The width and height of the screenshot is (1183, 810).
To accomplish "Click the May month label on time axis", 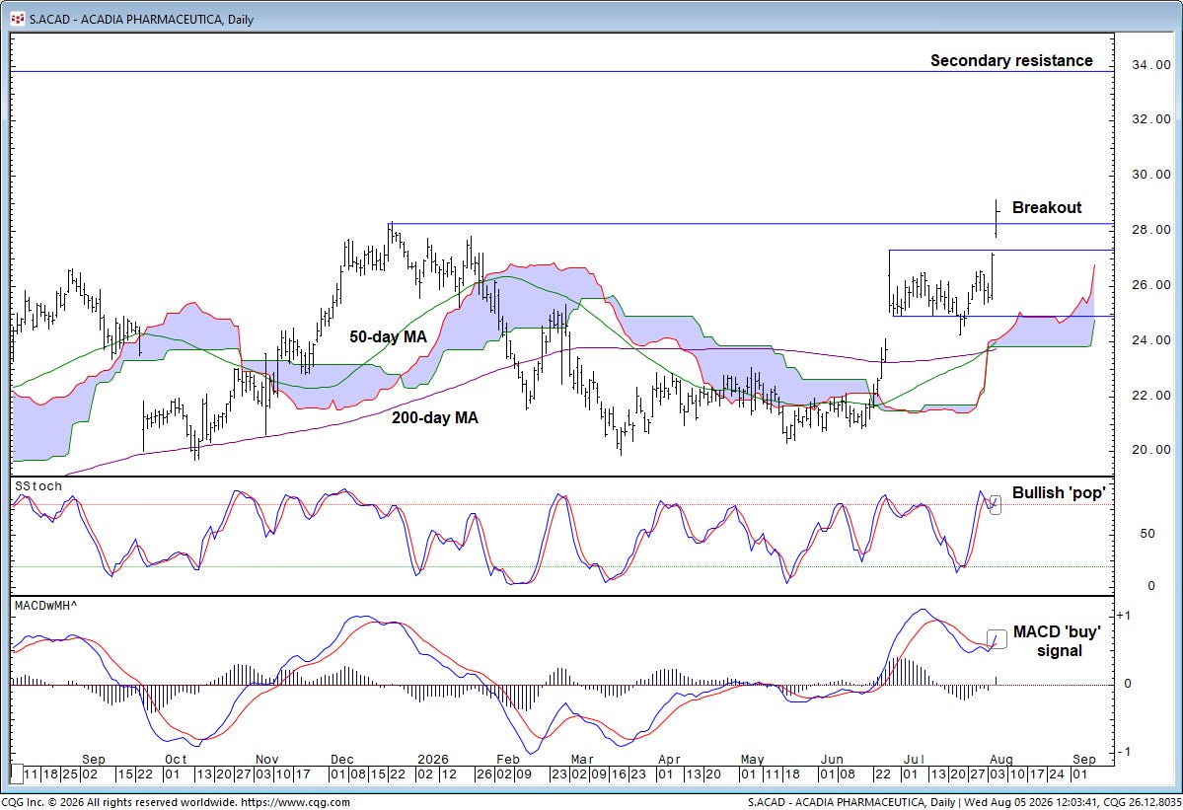I will tap(752, 760).
